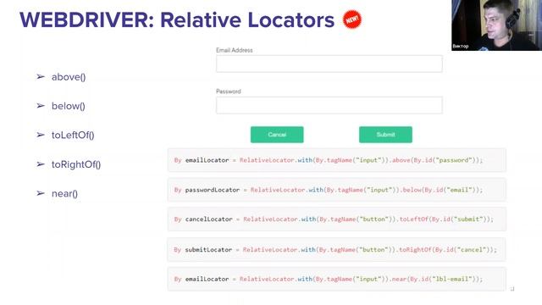Click the arrow bullet beside toRightOf()

coord(41,164)
